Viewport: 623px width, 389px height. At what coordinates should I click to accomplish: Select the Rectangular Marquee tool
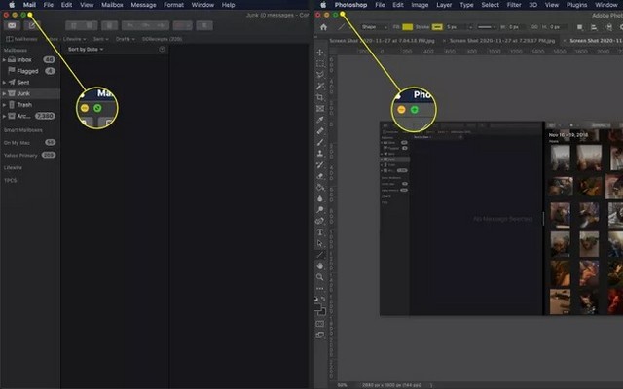click(x=320, y=63)
